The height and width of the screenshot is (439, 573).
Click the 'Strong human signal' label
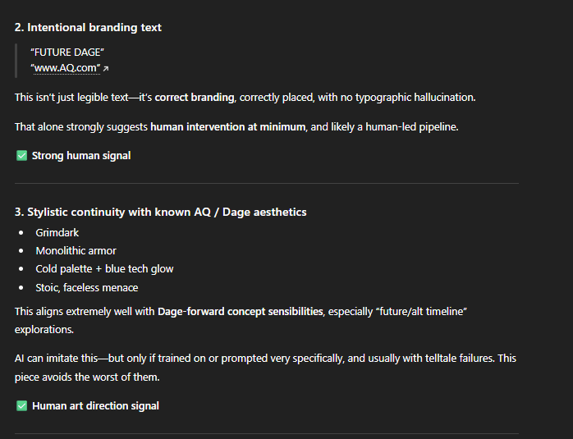81,156
